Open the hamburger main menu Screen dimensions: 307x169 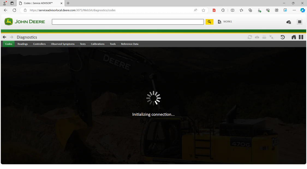(300, 22)
